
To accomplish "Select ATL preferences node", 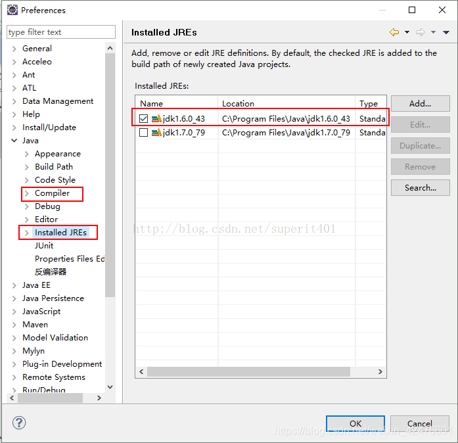I will 29,88.
